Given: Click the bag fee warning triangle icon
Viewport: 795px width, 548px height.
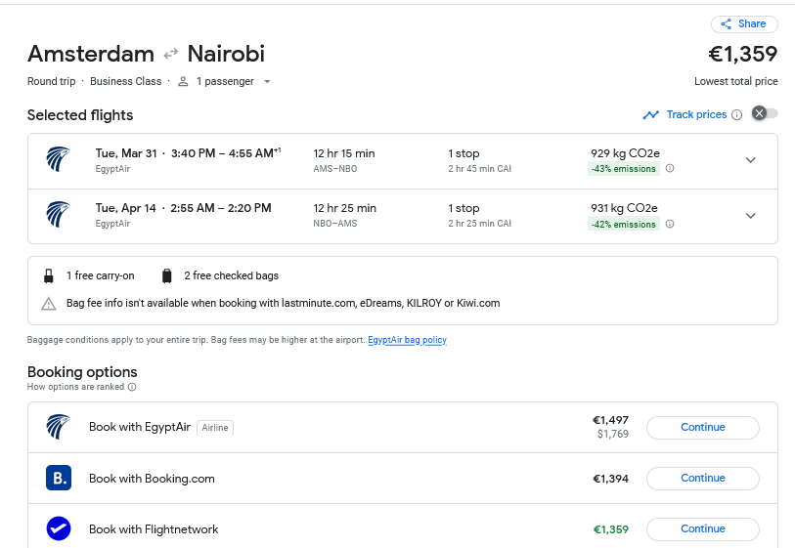Looking at the screenshot, I should 49,304.
